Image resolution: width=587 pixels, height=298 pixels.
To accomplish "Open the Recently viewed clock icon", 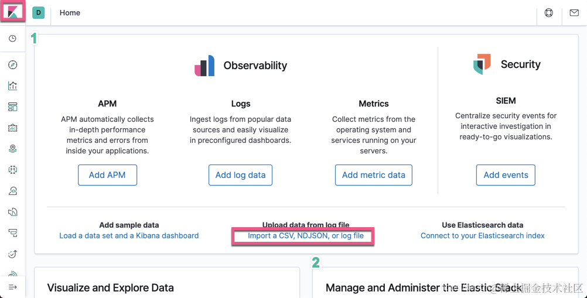I will tap(12, 39).
